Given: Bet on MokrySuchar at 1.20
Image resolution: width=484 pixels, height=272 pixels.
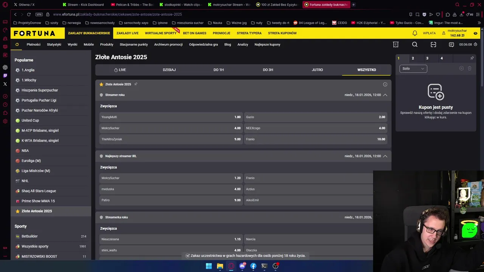Looking at the screenshot, I should point(171,178).
